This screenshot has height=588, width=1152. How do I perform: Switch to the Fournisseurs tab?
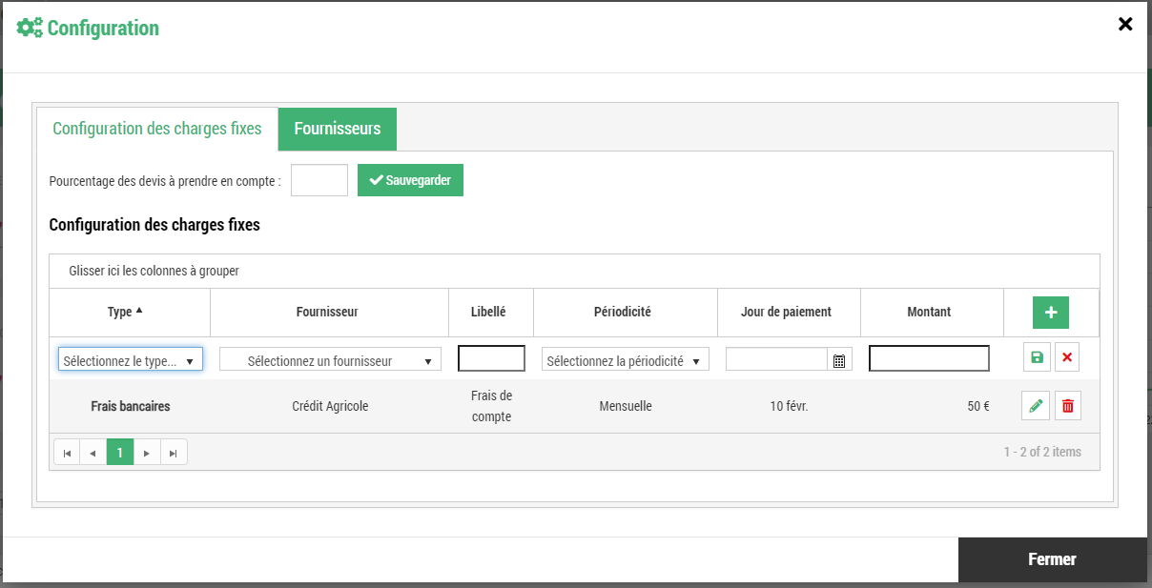click(x=338, y=129)
